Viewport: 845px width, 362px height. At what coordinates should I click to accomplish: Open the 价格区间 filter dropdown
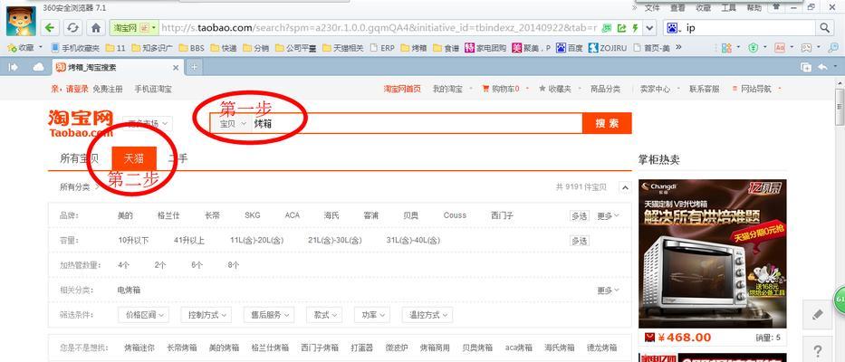[x=143, y=315]
